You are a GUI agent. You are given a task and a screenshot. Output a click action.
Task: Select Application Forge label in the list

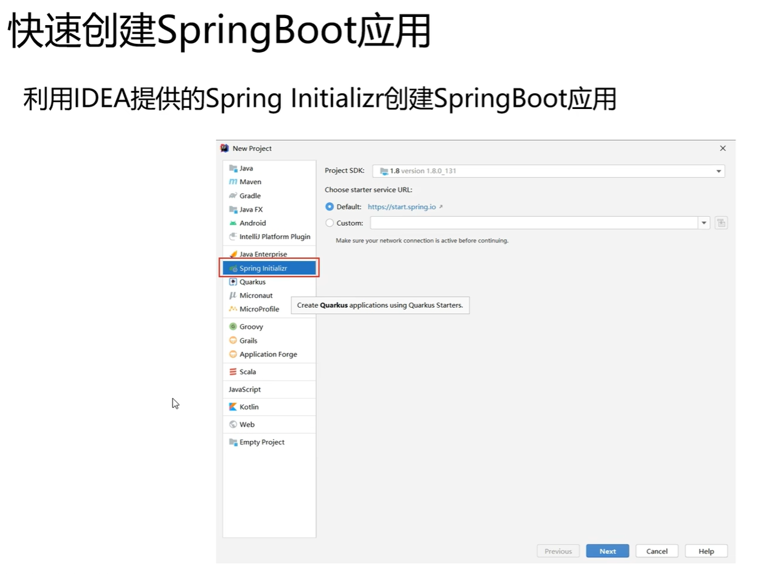(x=268, y=354)
